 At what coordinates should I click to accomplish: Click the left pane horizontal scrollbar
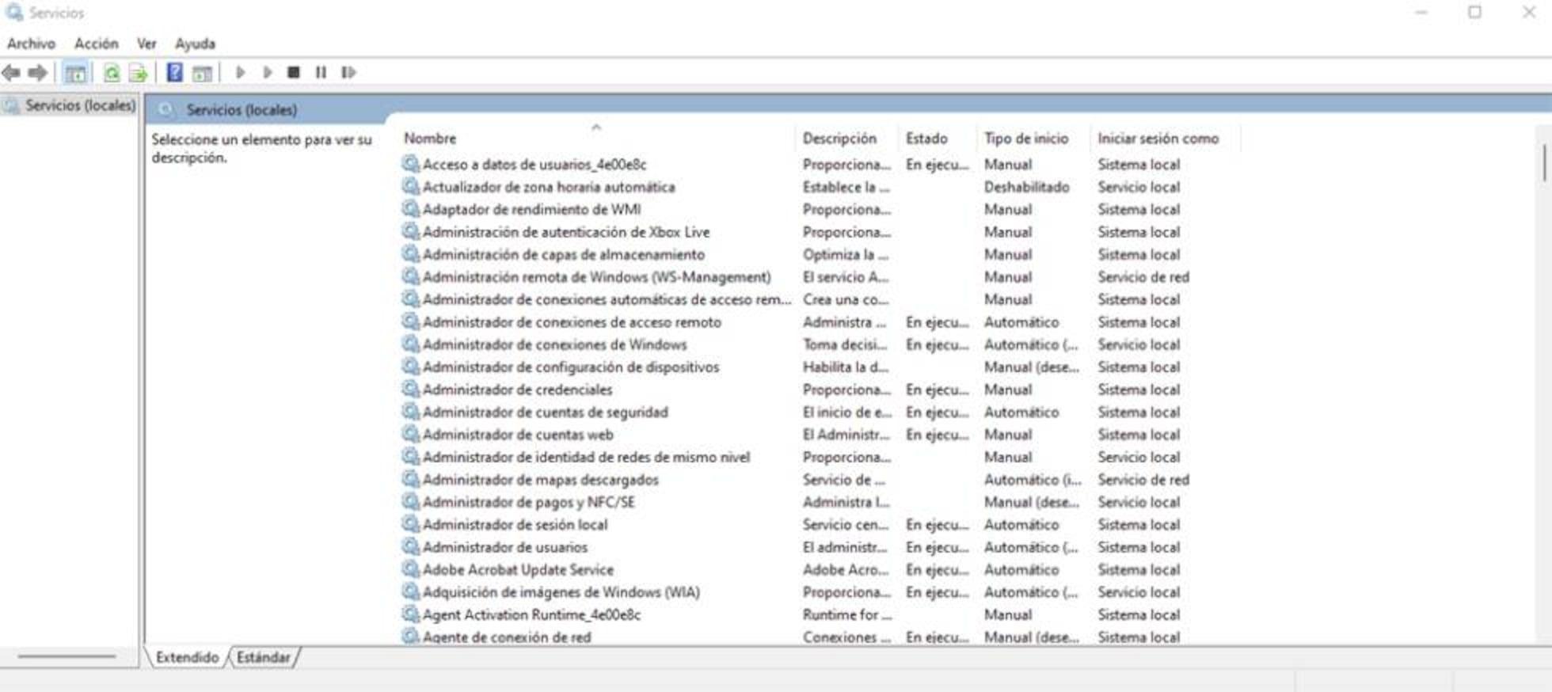67,656
